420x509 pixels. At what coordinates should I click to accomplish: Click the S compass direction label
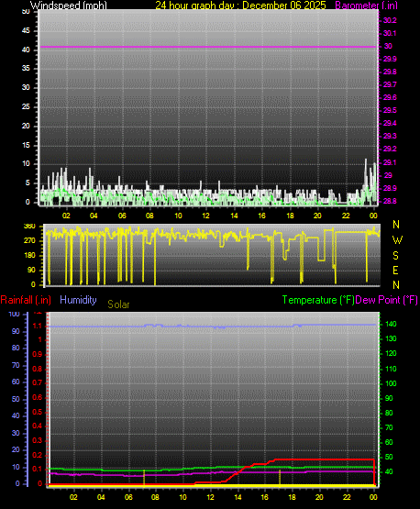pyautogui.click(x=395, y=256)
